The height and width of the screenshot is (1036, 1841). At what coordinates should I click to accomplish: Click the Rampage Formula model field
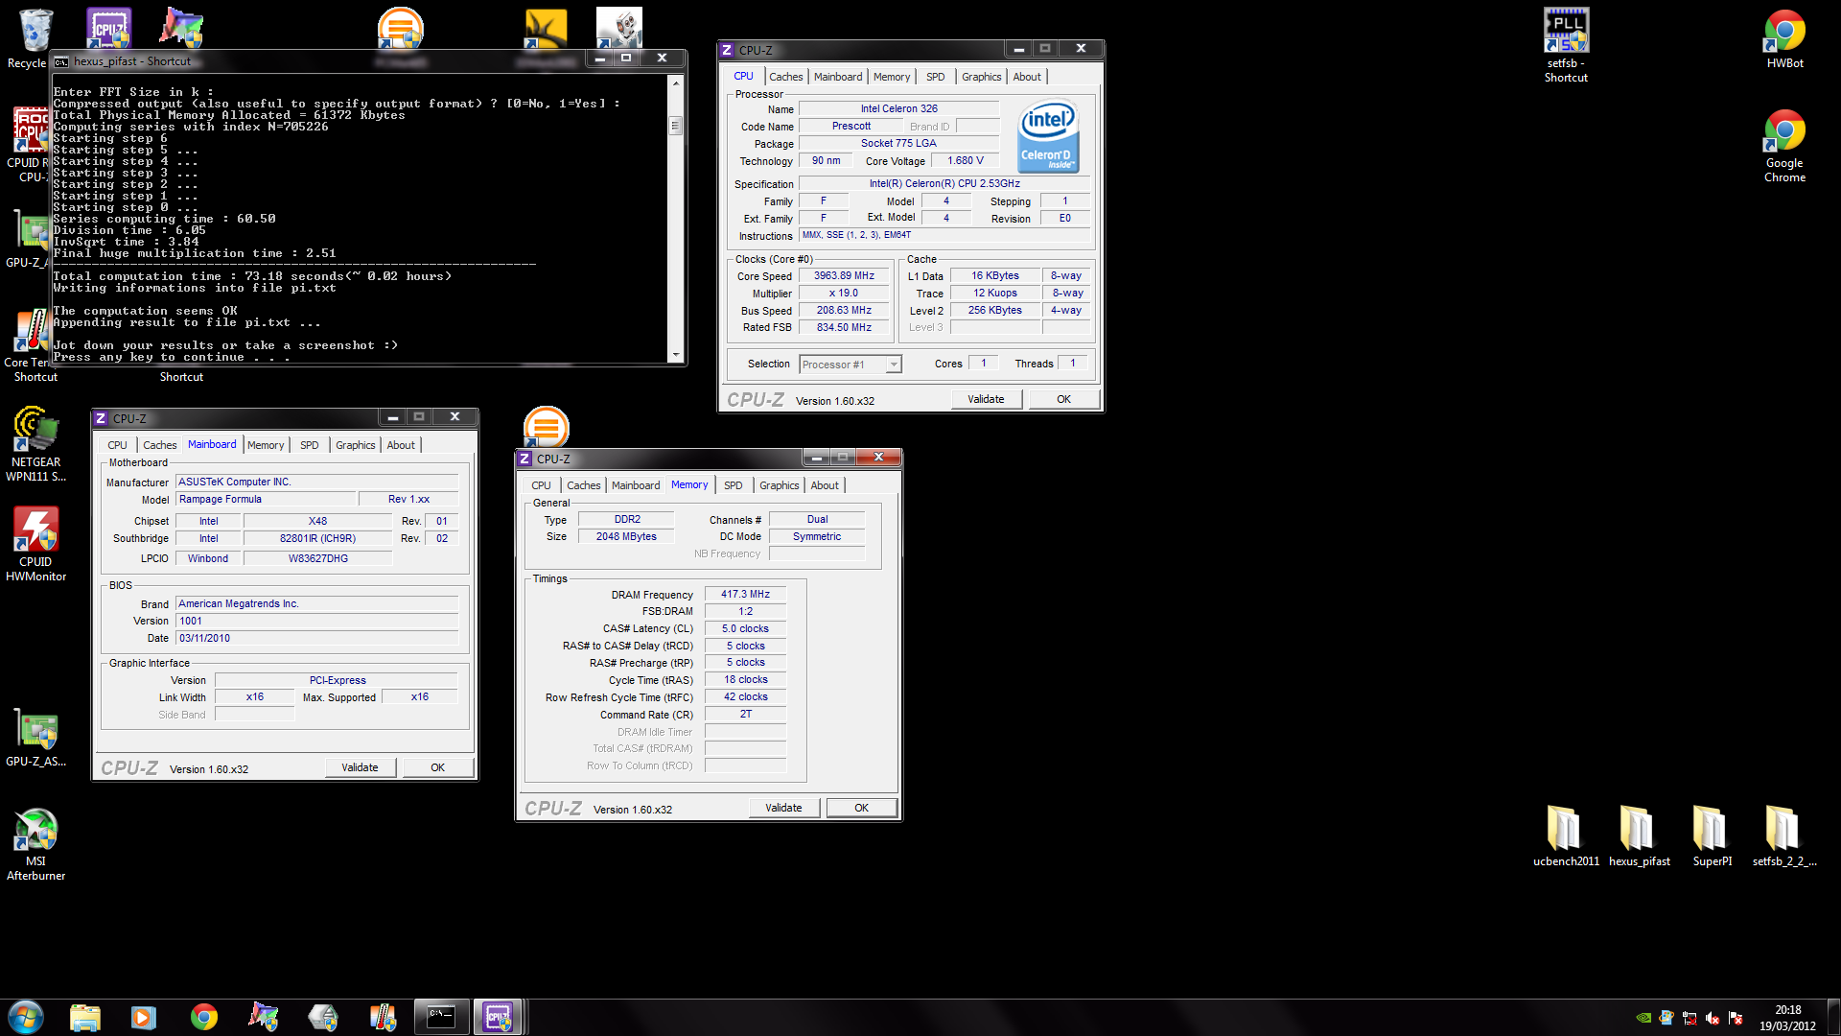265,500
